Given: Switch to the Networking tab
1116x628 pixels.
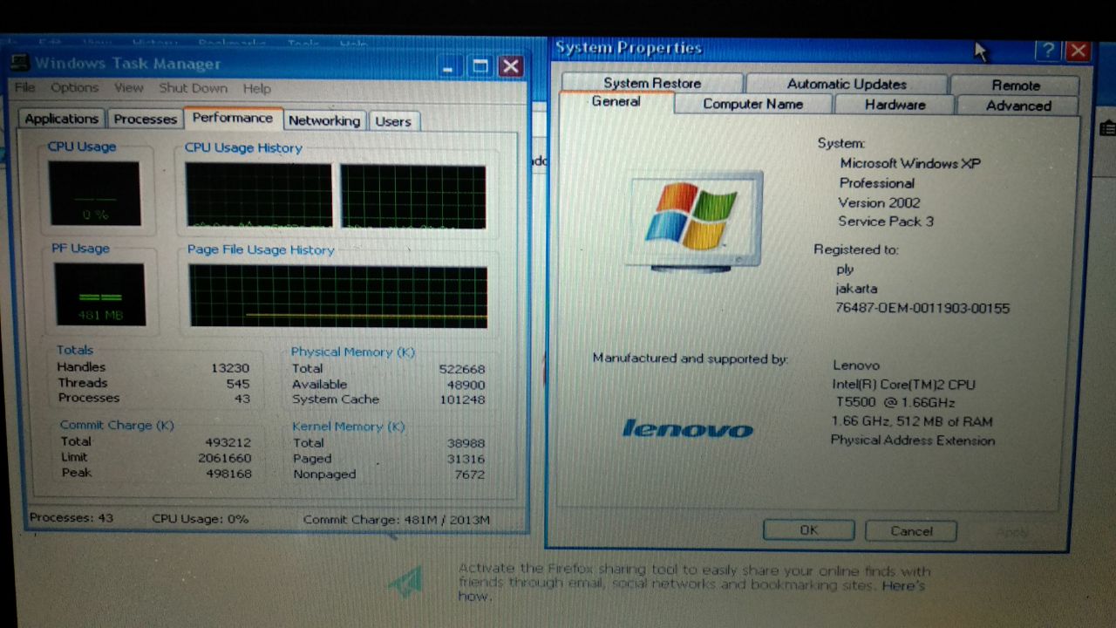Looking at the screenshot, I should tap(323, 120).
